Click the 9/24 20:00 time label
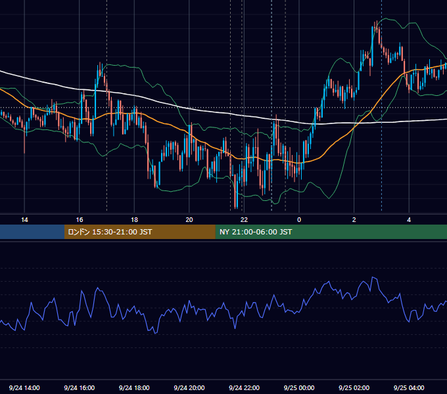The height and width of the screenshot is (394, 447). (x=189, y=387)
